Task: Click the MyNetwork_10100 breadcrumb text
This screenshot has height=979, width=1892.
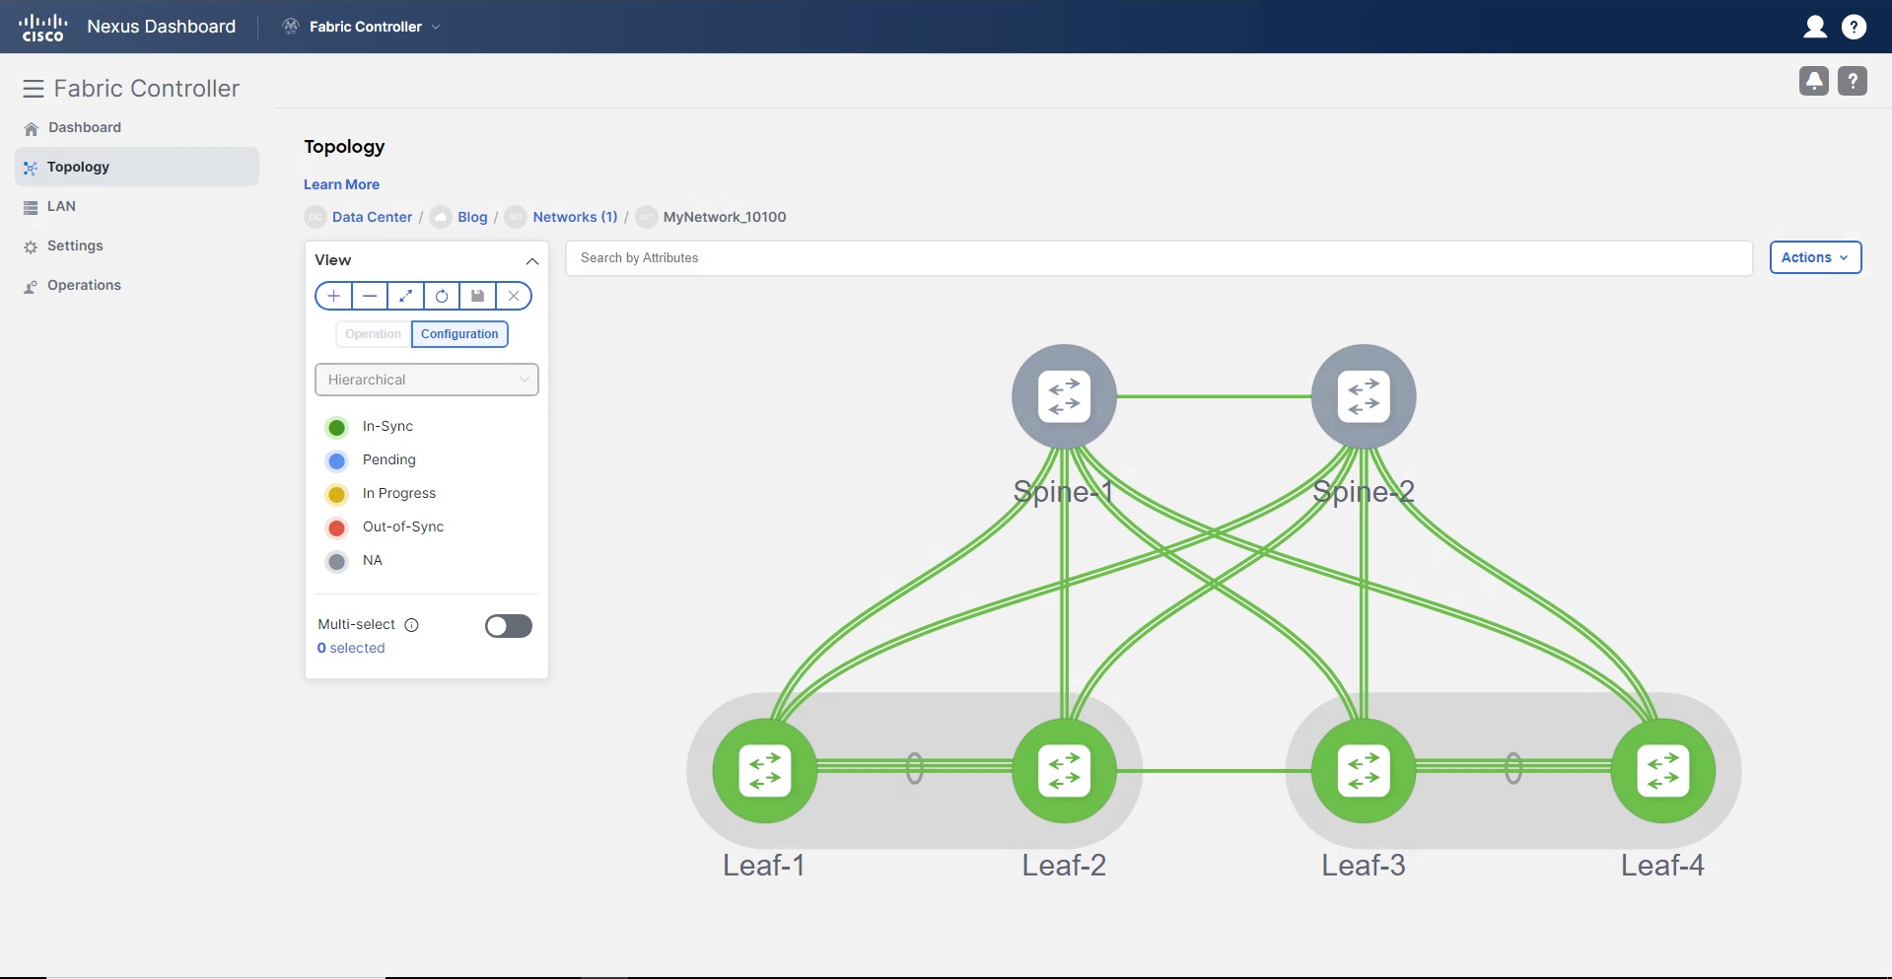Action: (725, 217)
